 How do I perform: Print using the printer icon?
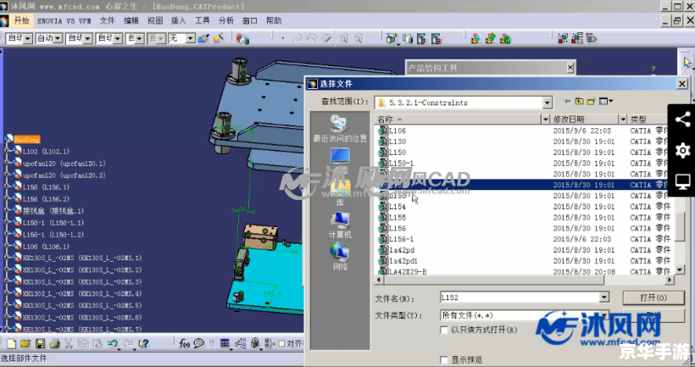tap(54, 343)
